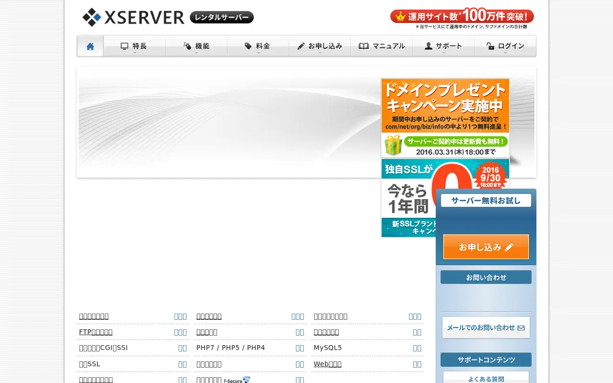Click the F-Secure logo

(237, 380)
